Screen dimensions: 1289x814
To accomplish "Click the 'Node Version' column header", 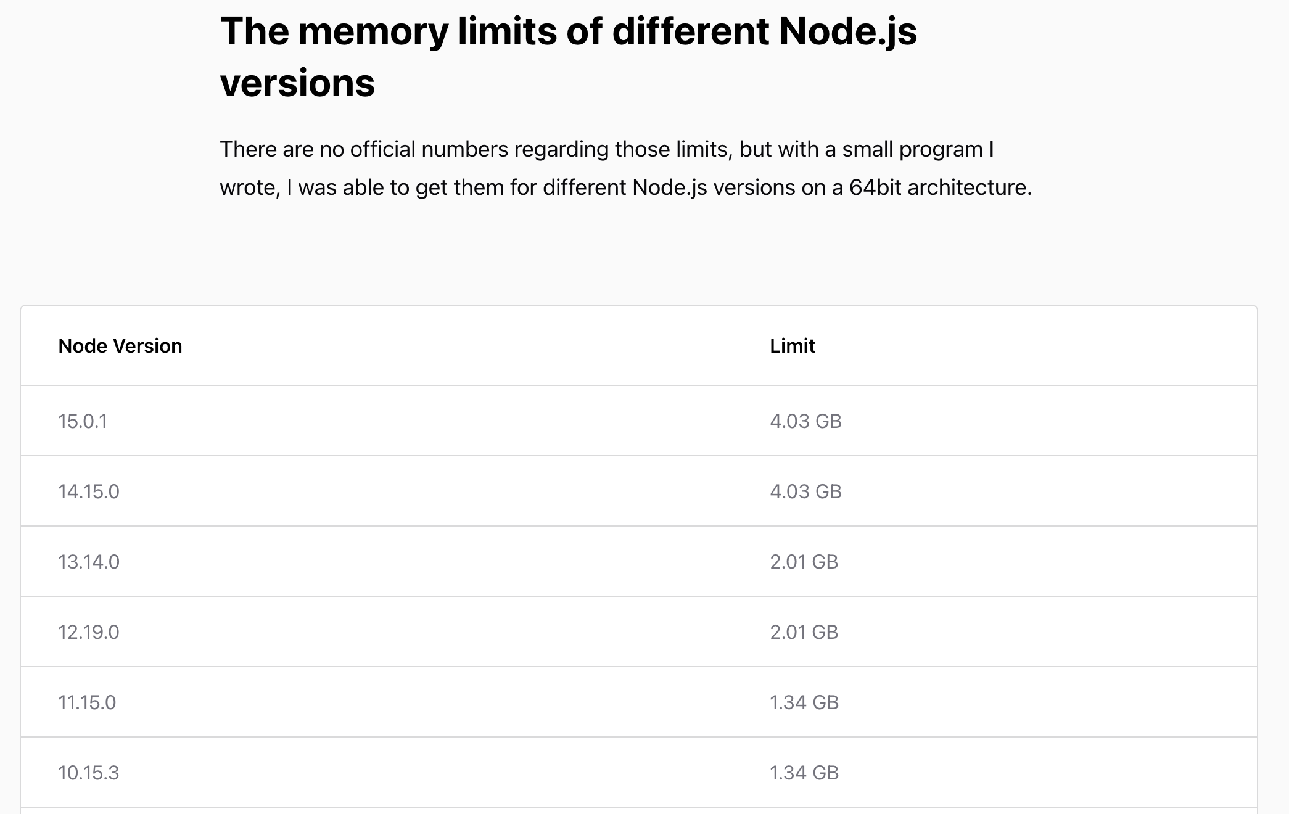I will coord(120,346).
